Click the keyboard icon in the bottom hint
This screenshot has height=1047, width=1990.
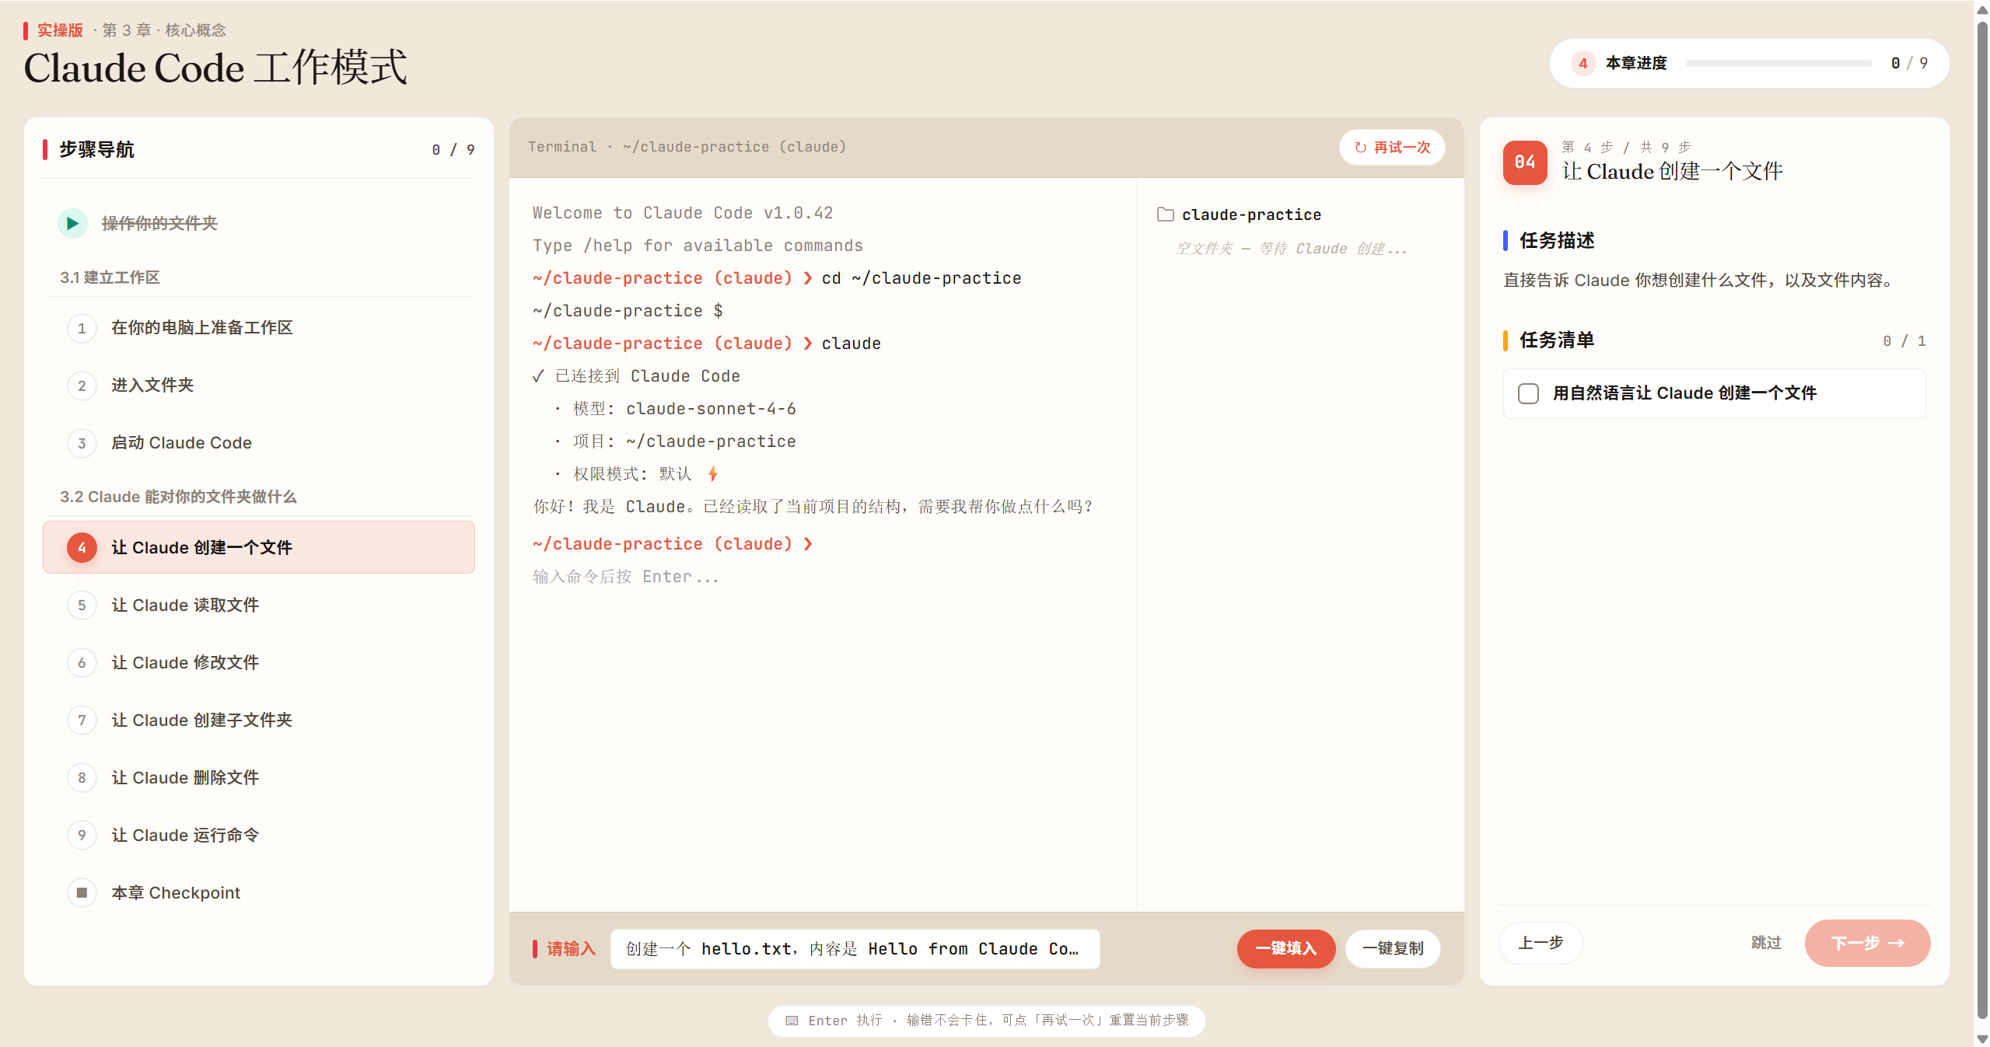tap(792, 1021)
